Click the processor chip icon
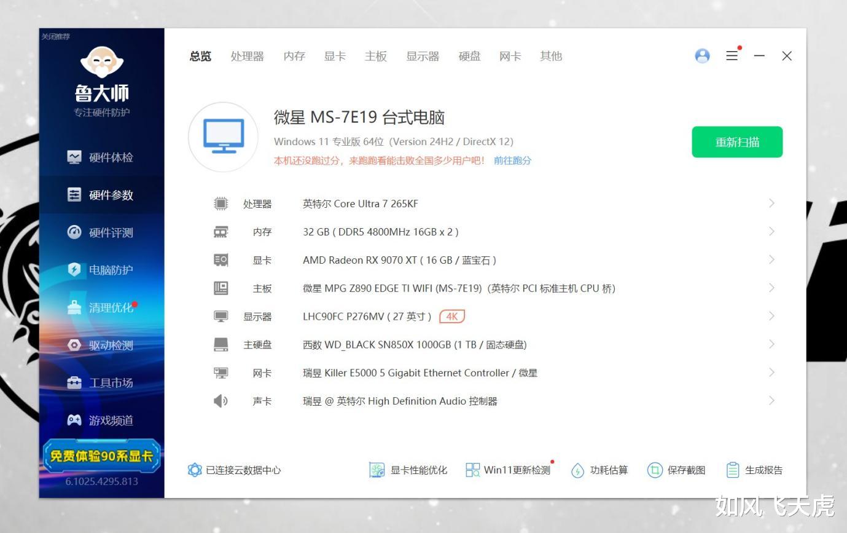This screenshot has width=847, height=533. click(221, 203)
